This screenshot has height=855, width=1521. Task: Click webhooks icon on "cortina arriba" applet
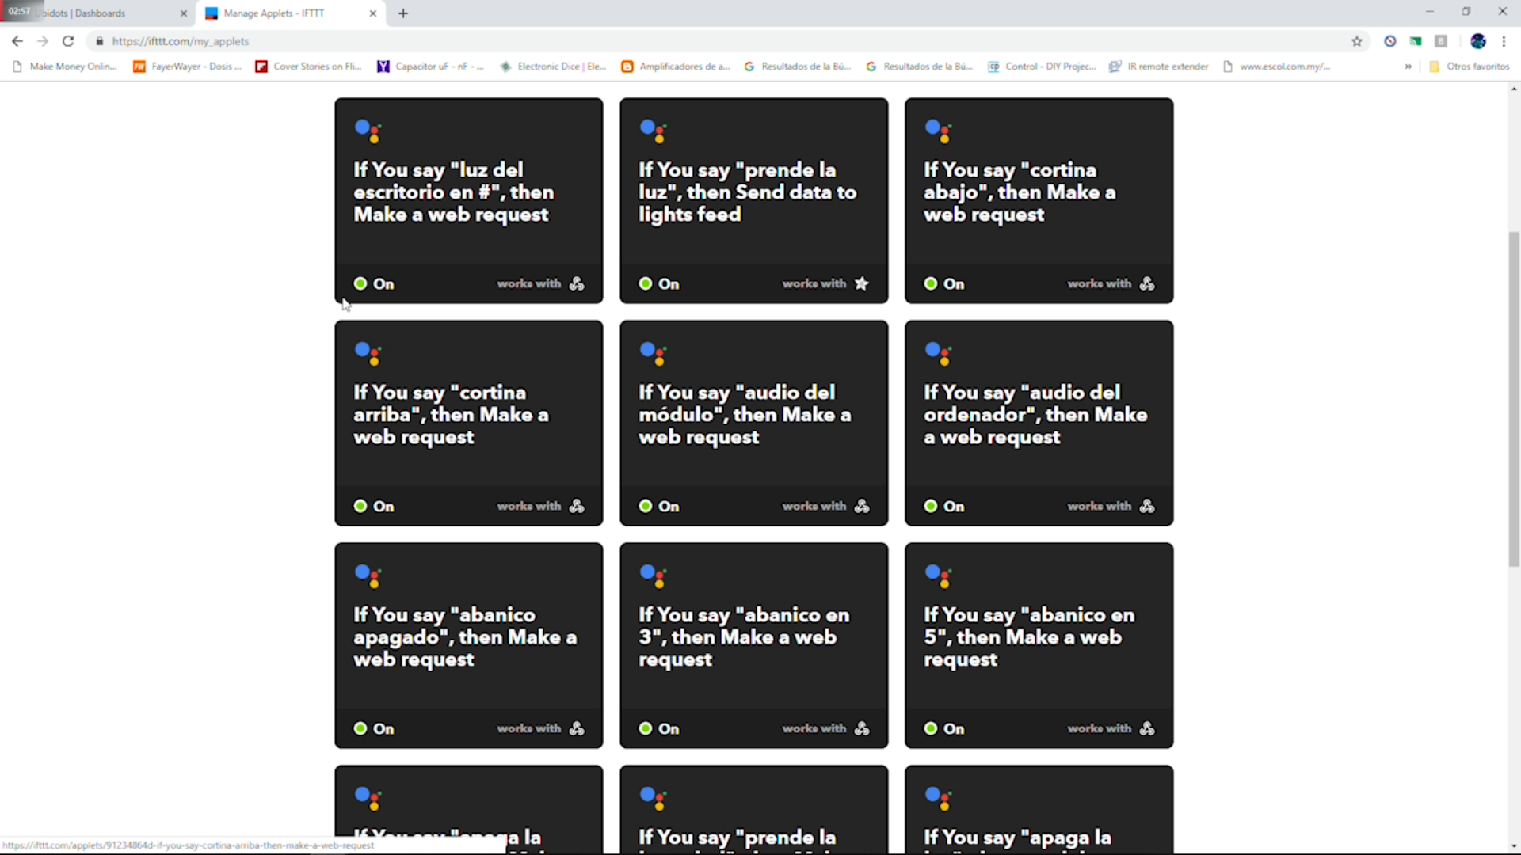pyautogui.click(x=577, y=506)
